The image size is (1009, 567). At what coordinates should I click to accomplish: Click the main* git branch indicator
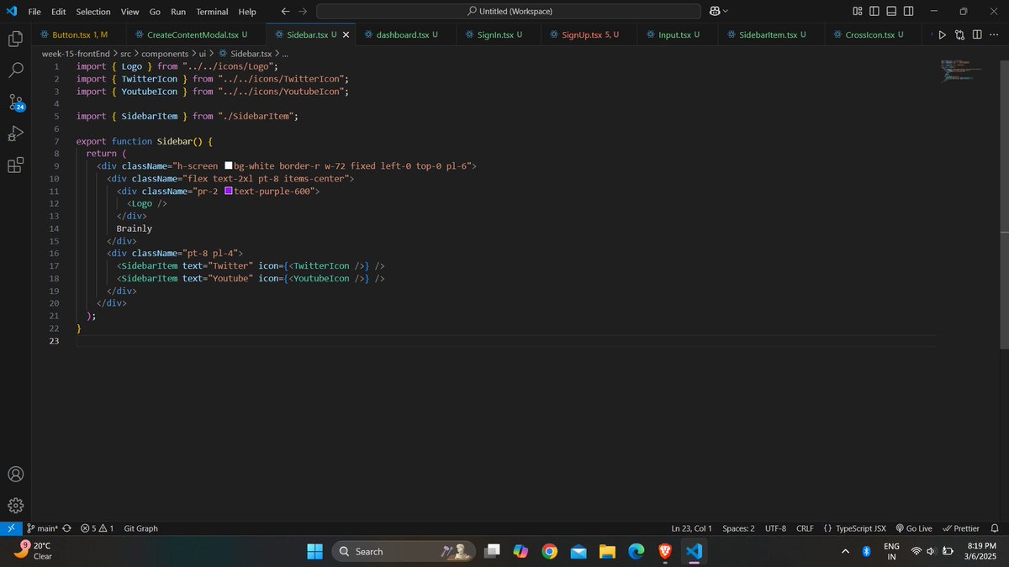(x=41, y=528)
